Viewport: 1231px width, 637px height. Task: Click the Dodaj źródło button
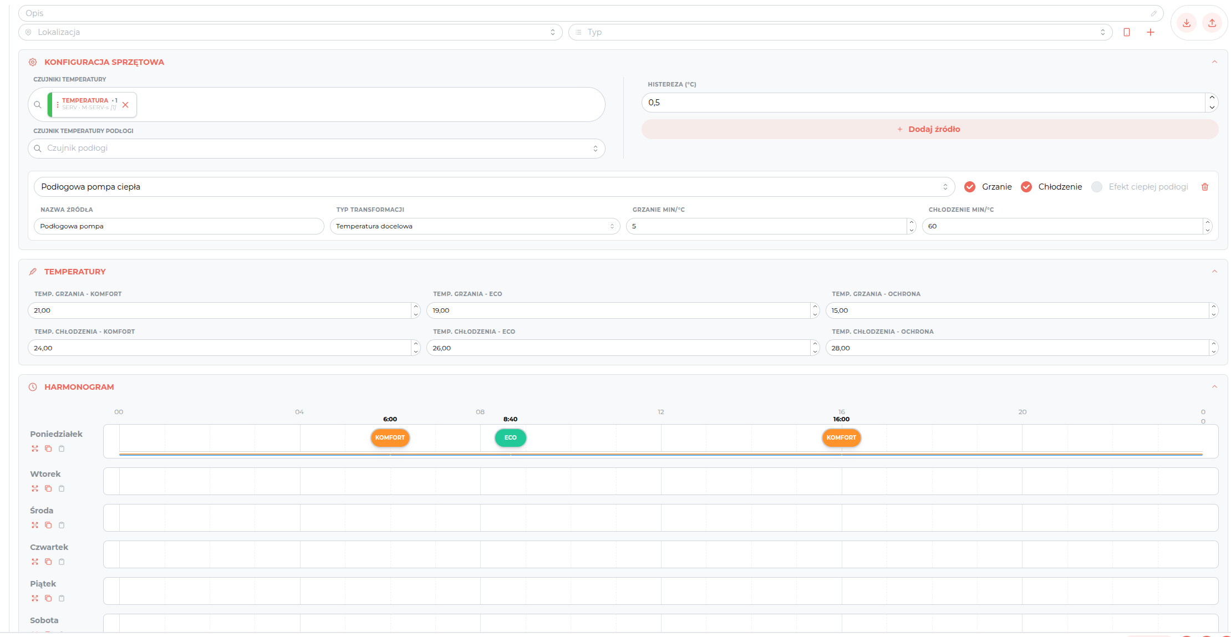930,129
